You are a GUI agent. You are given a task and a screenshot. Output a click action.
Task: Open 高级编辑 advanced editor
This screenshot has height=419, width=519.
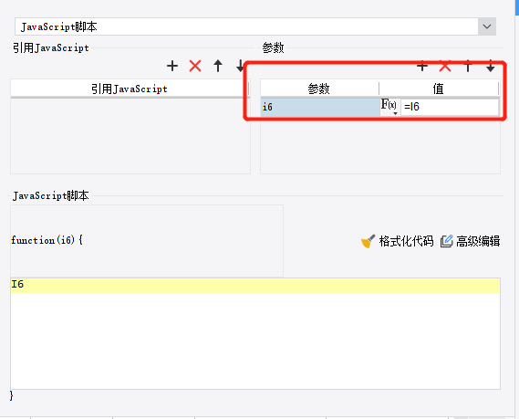click(470, 241)
